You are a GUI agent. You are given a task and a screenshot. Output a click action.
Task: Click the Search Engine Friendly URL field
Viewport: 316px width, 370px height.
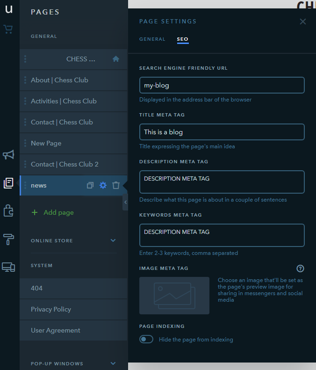click(x=222, y=86)
